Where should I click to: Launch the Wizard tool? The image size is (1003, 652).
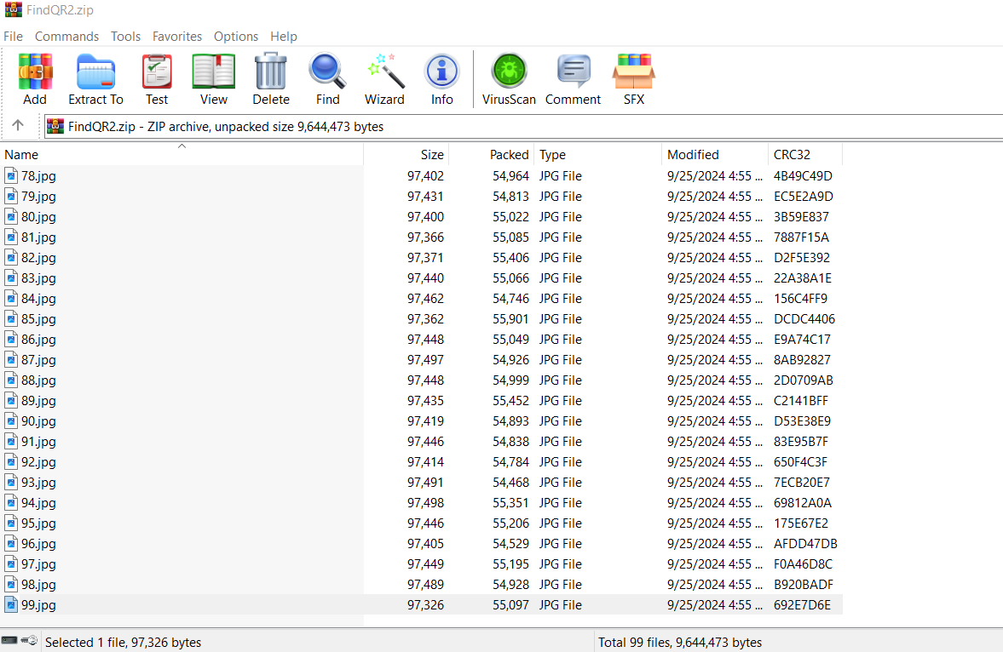pyautogui.click(x=384, y=79)
